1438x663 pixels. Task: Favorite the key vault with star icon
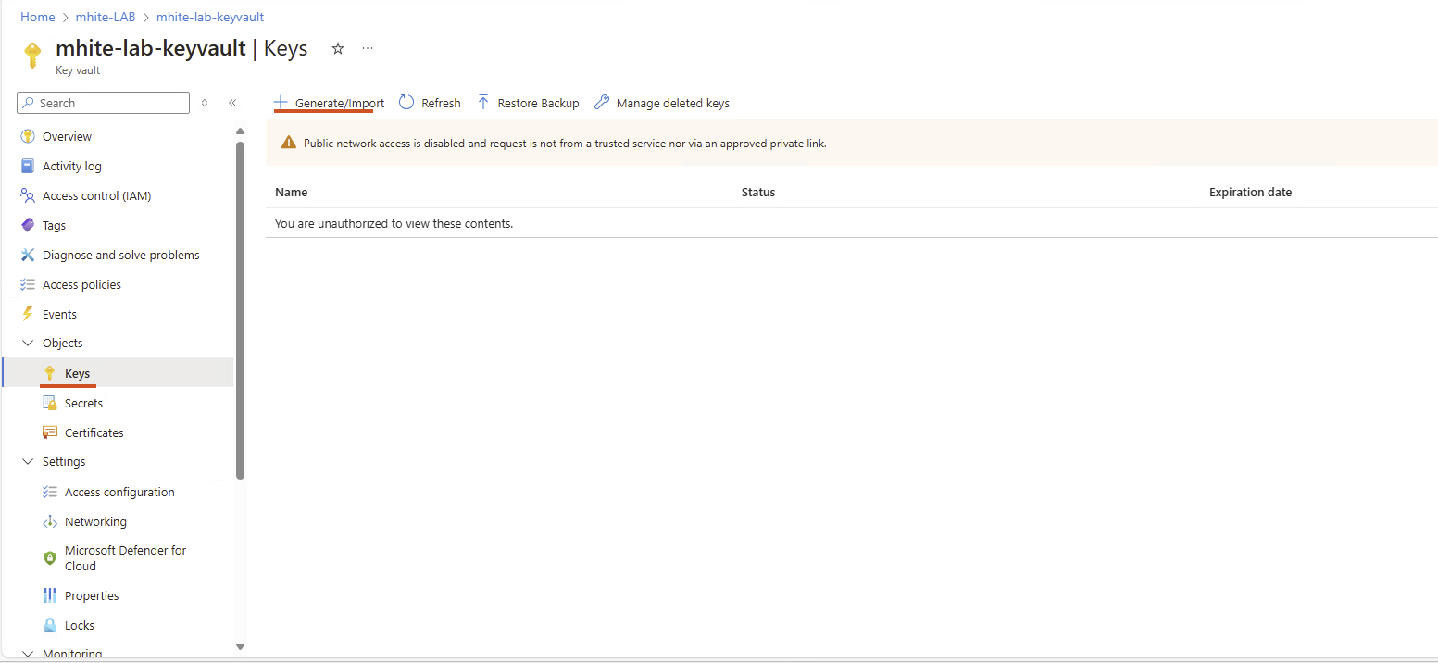tap(338, 49)
